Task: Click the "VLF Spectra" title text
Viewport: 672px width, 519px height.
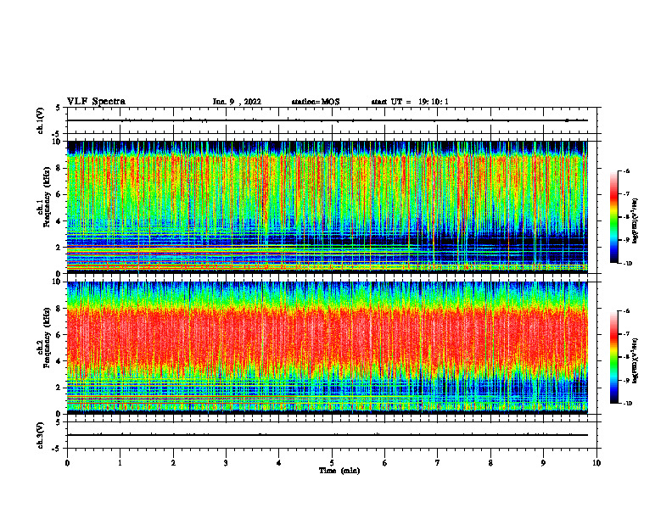Action: pyautogui.click(x=96, y=102)
